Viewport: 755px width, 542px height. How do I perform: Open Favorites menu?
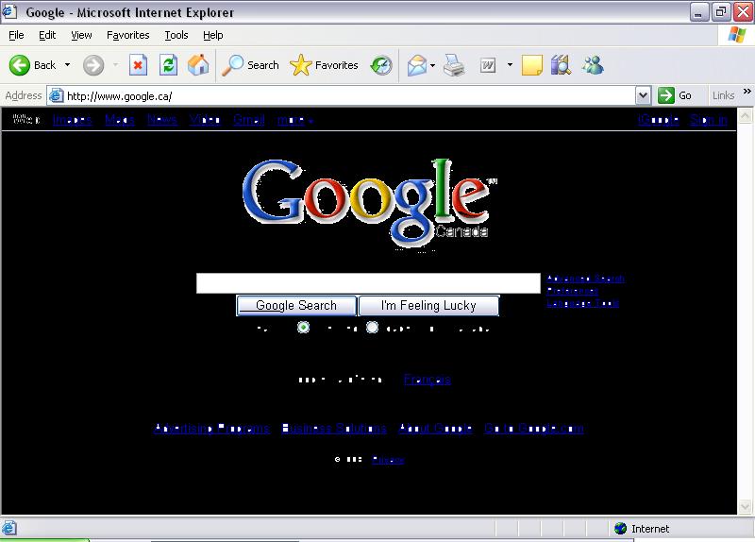coord(128,35)
